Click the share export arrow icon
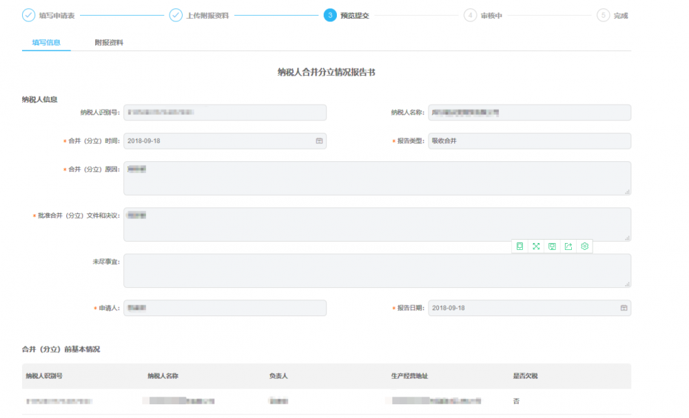689x418 pixels. coord(568,247)
